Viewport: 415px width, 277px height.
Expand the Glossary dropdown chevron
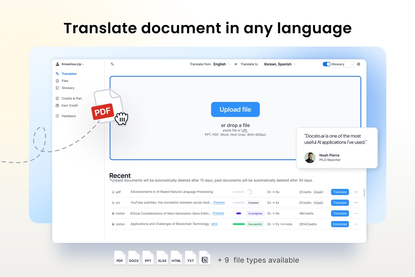pyautogui.click(x=352, y=64)
